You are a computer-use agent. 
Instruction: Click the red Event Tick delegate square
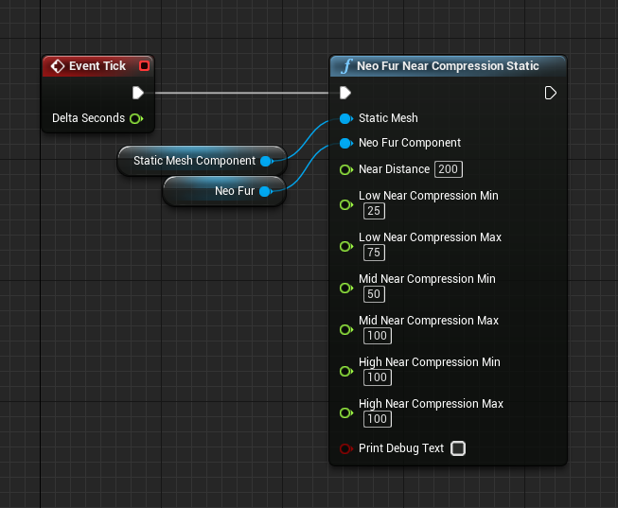[144, 66]
